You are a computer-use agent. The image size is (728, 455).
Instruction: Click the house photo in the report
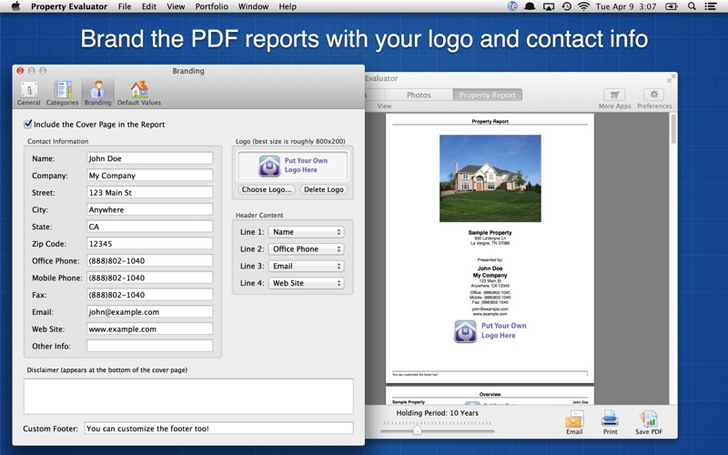[x=490, y=178]
